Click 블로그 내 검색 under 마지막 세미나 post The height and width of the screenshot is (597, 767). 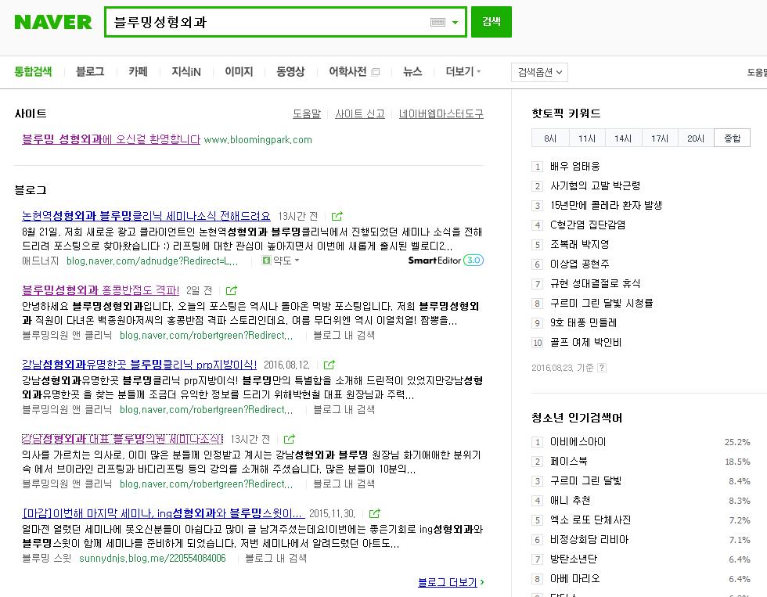275,558
